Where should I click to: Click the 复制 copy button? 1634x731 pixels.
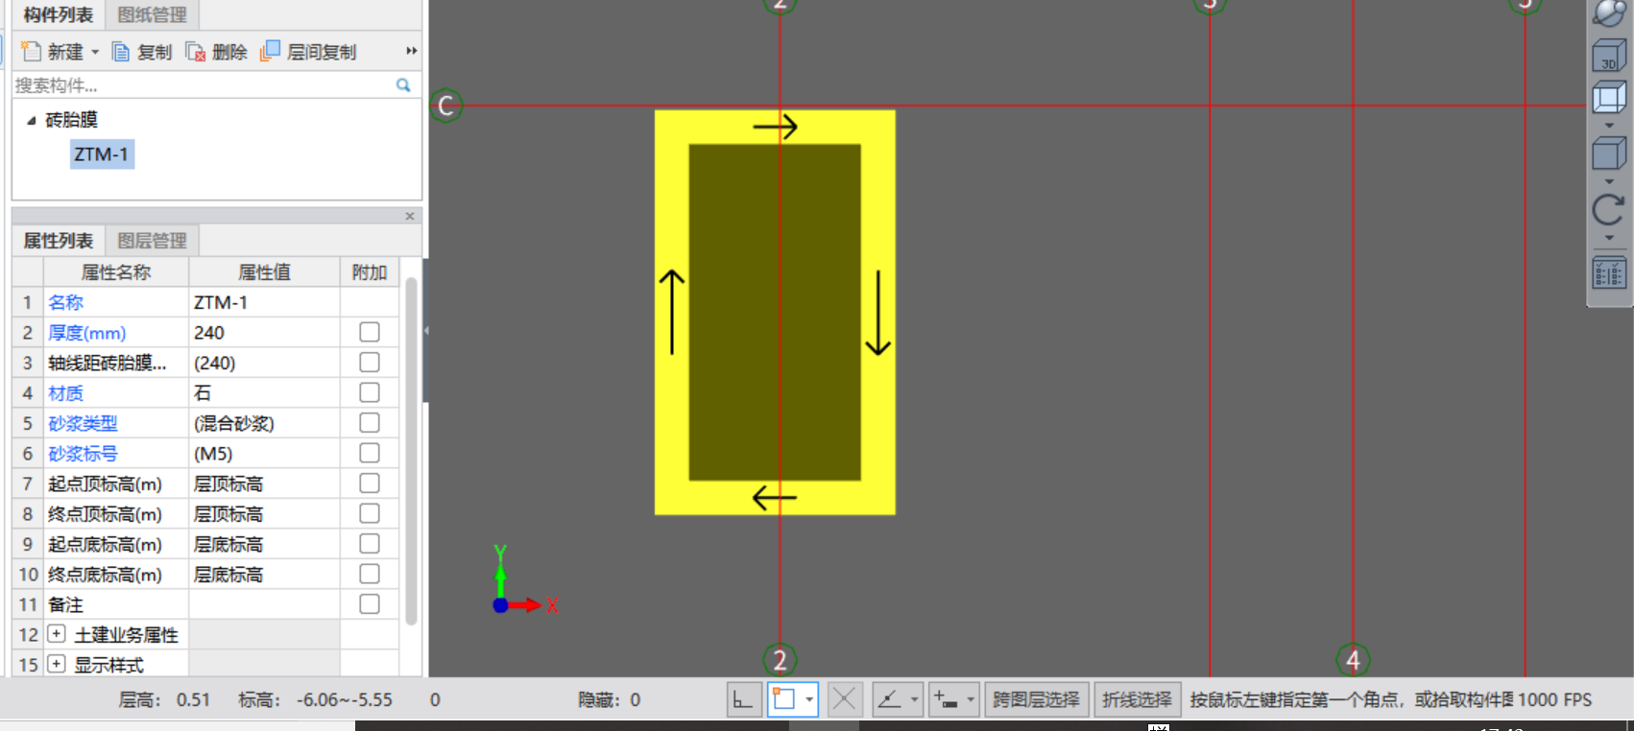[x=141, y=52]
